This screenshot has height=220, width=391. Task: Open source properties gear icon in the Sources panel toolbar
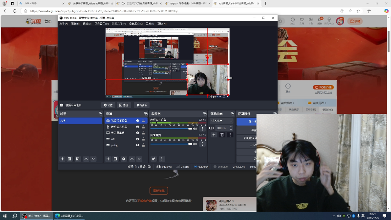[x=124, y=159]
